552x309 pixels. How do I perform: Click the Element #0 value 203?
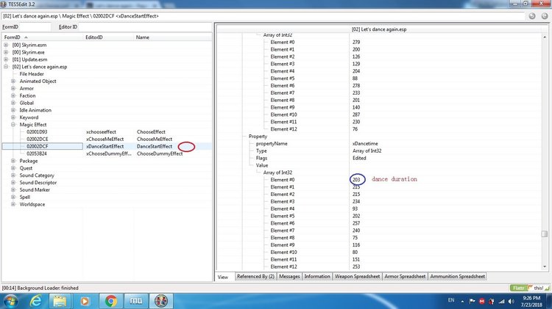click(x=356, y=180)
